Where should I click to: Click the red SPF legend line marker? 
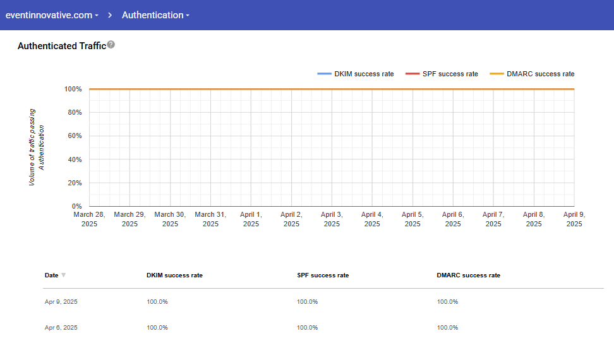(x=412, y=74)
